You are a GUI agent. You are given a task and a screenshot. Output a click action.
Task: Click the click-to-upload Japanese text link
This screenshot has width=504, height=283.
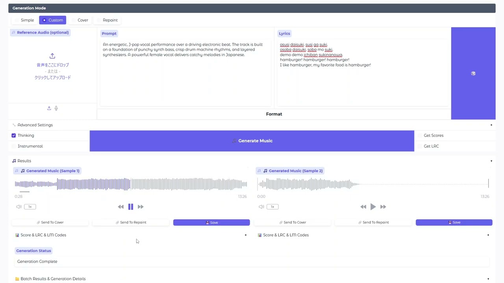(53, 77)
